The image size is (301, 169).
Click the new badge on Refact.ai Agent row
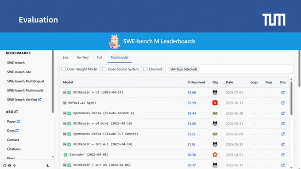[65, 103]
